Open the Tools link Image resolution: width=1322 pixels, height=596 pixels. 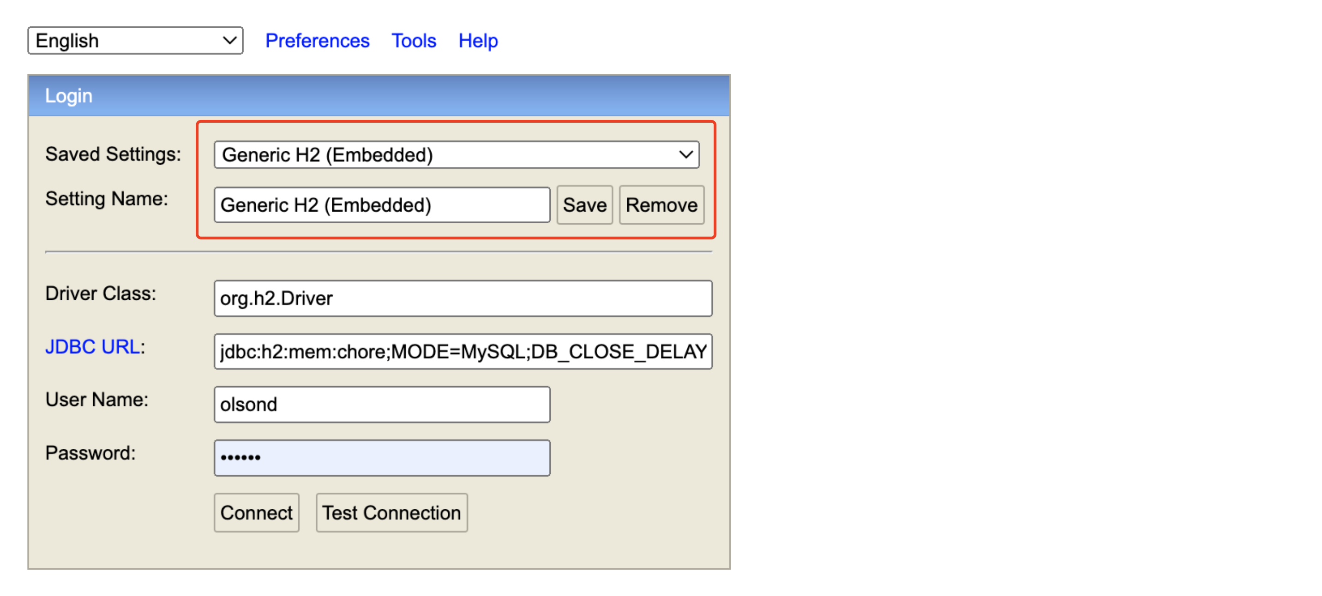(x=414, y=41)
